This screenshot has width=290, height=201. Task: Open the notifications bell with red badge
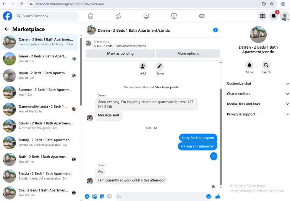tap(274, 16)
